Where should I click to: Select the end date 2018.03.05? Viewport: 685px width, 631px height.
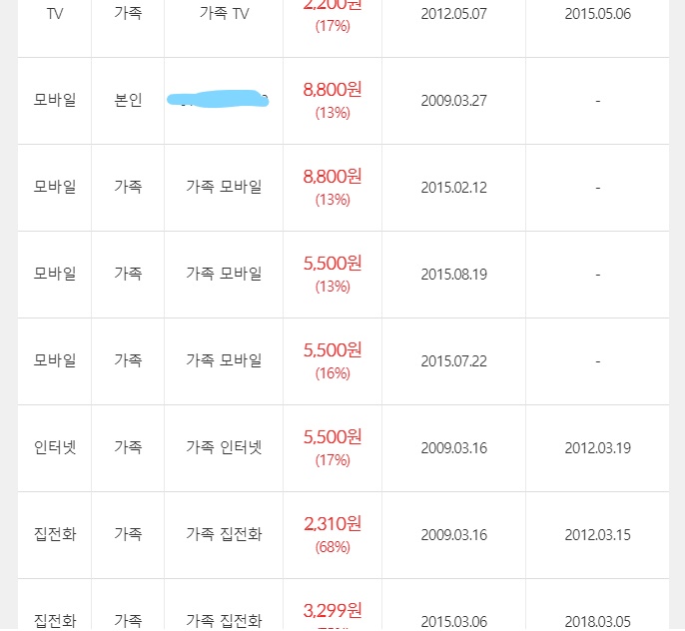coord(597,622)
